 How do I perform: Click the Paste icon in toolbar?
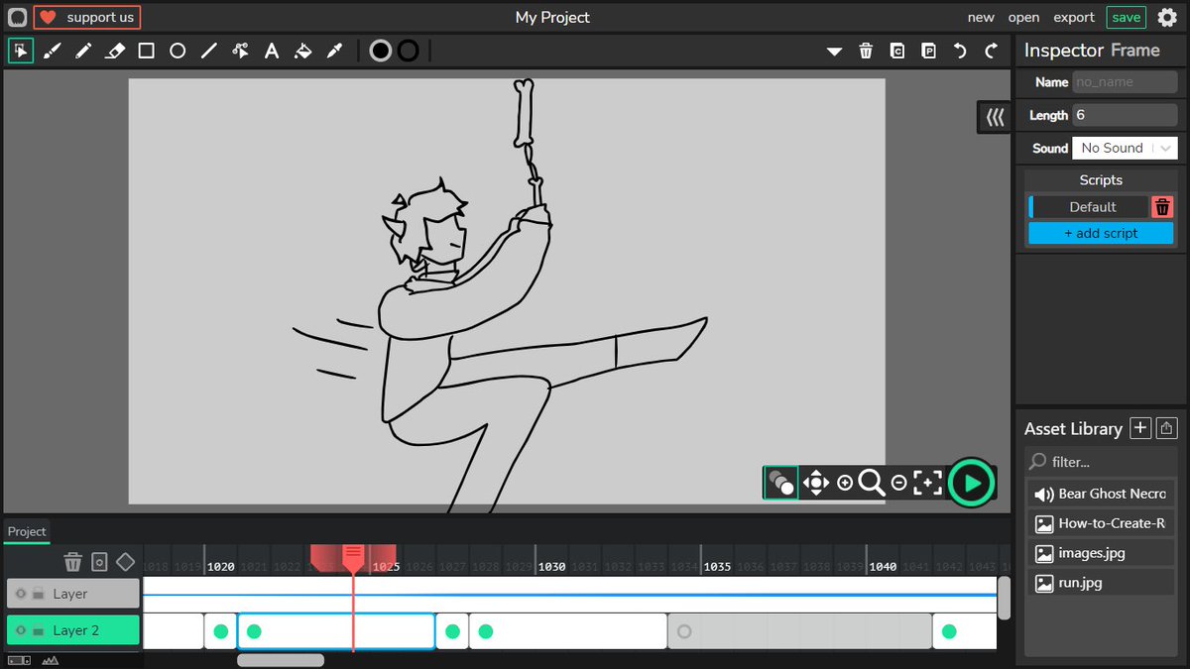tap(928, 52)
